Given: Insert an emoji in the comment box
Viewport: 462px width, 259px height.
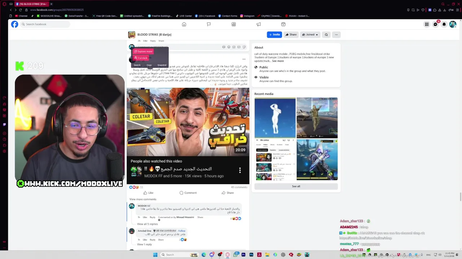Looking at the screenshot, I should 229,47.
